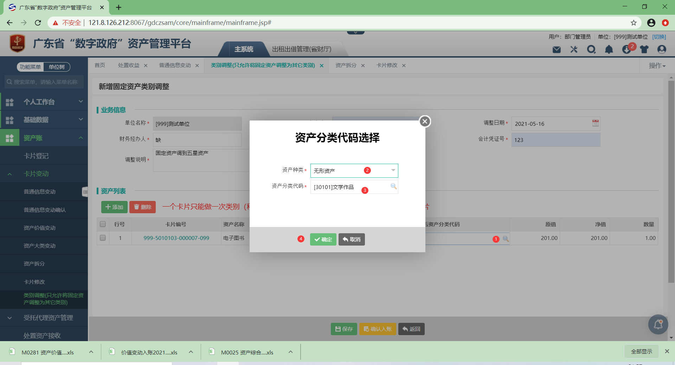Check the row 1 asset checkbox
Screen dimensions: 675x365
click(103, 238)
